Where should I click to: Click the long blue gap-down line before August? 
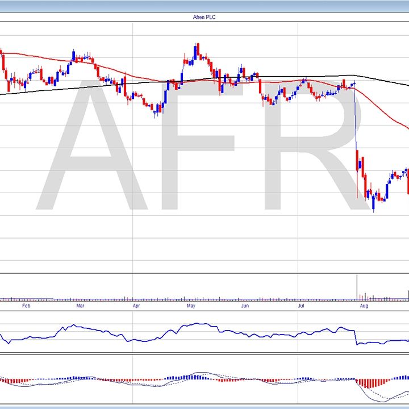pos(356,119)
